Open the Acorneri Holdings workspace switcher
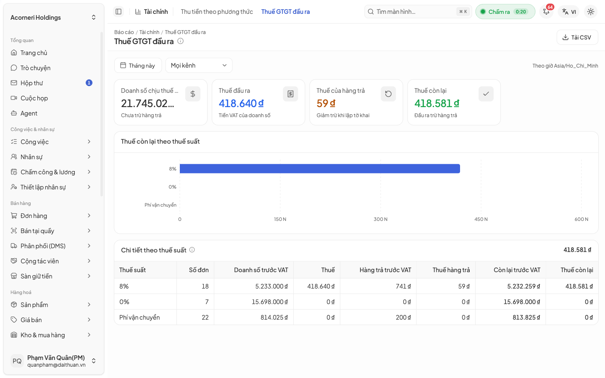Image resolution: width=605 pixels, height=378 pixels. [x=53, y=18]
